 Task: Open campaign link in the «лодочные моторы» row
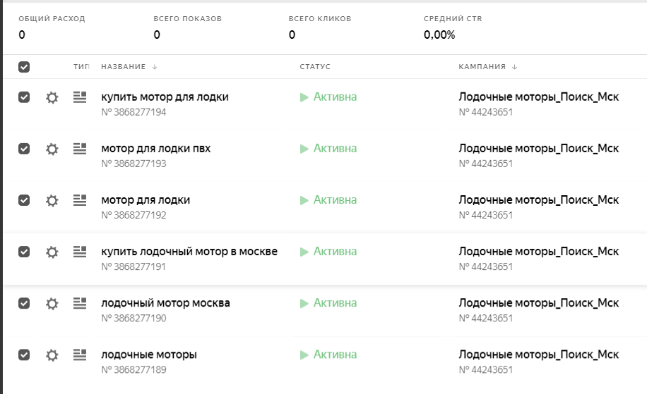[538, 355]
